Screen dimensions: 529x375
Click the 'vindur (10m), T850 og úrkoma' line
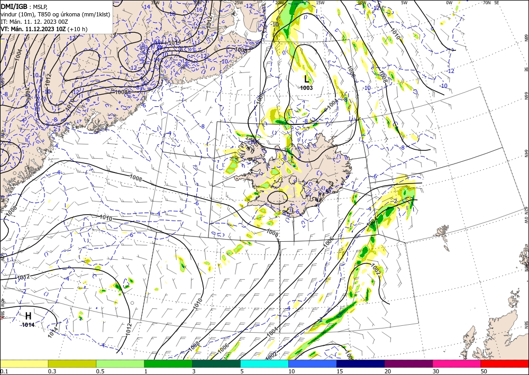tap(56, 14)
